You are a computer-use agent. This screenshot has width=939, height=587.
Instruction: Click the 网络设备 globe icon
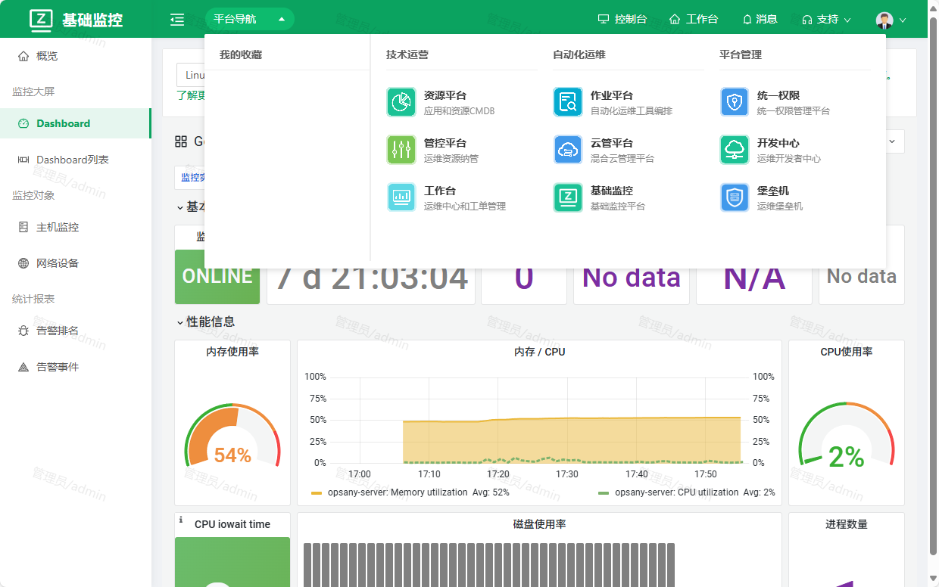coord(23,263)
